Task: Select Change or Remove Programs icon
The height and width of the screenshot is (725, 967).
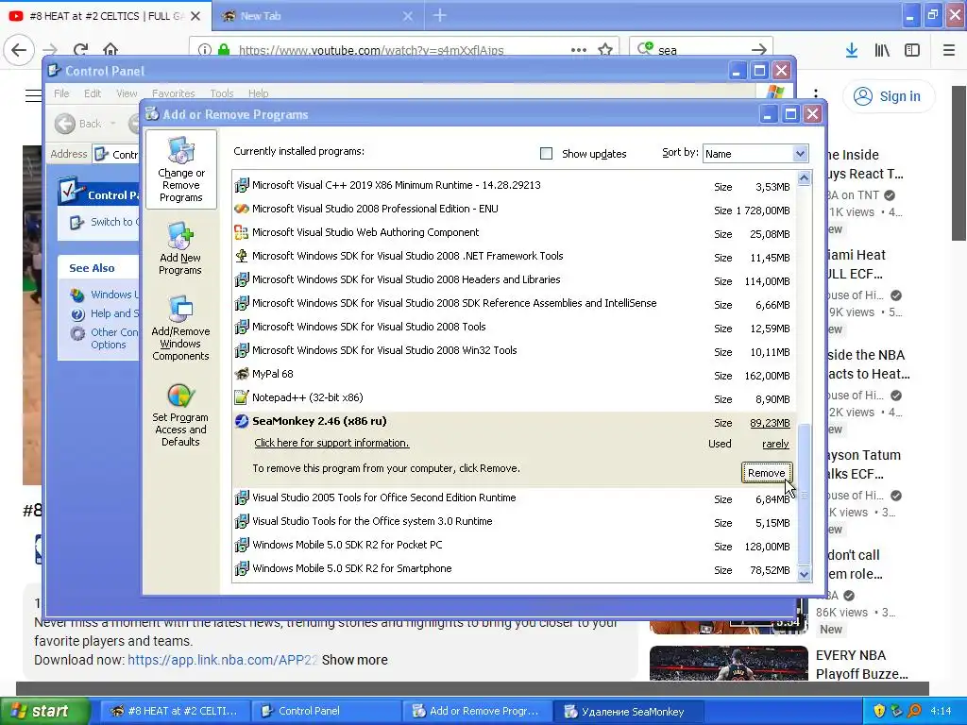Action: pyautogui.click(x=180, y=170)
